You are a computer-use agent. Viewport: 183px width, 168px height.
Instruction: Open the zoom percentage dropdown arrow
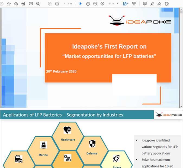118,4
